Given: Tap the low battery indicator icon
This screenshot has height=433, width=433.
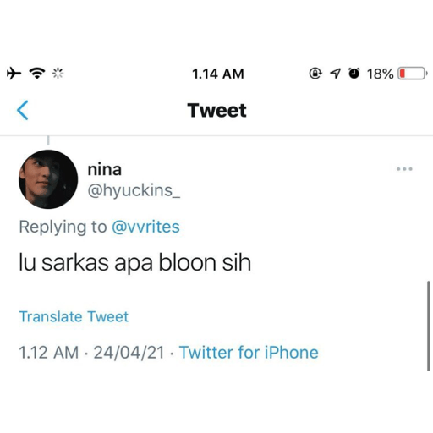Looking at the screenshot, I should point(412,74).
